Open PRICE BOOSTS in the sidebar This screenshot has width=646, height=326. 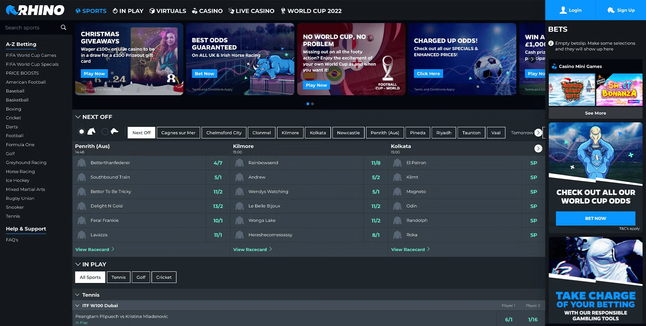click(x=22, y=73)
